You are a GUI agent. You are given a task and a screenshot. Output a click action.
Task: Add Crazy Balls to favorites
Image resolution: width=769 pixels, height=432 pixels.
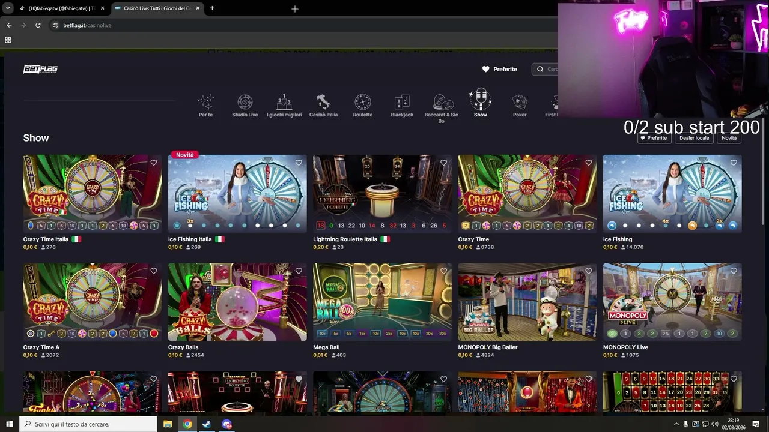click(x=299, y=271)
